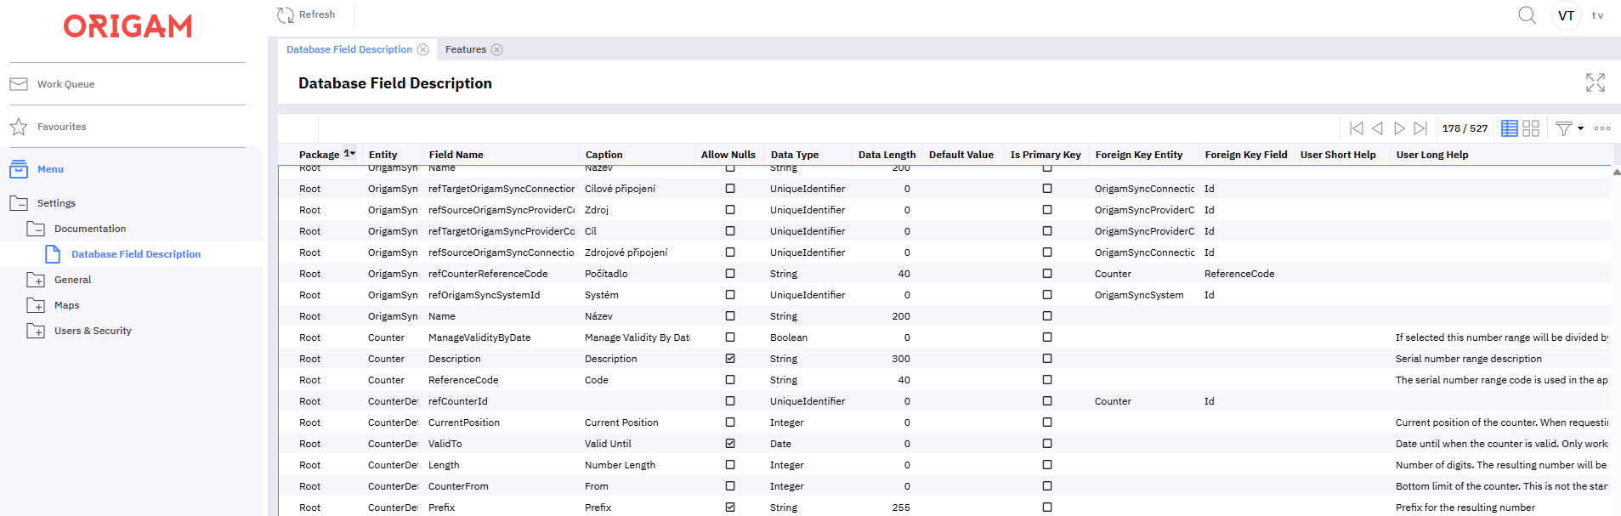
Task: Click the Refresh button
Action: coord(306,14)
